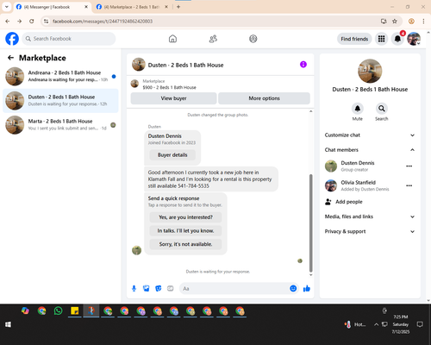The image size is (431, 345).
Task: Open the Menu grid icon
Action: pos(381,39)
